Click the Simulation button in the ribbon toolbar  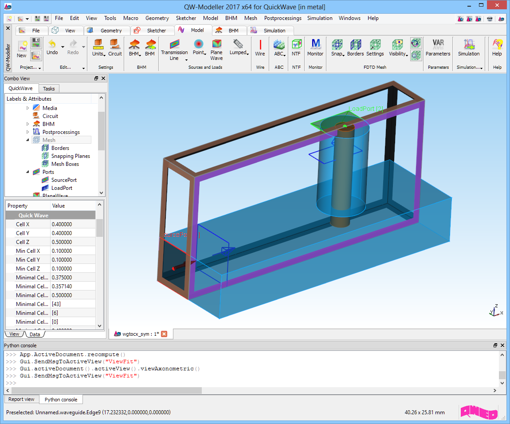coord(469,47)
